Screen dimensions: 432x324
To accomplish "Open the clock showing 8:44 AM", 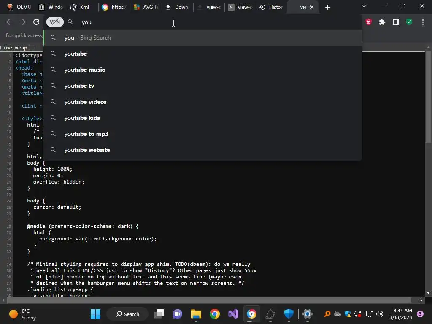I will pyautogui.click(x=401, y=314).
